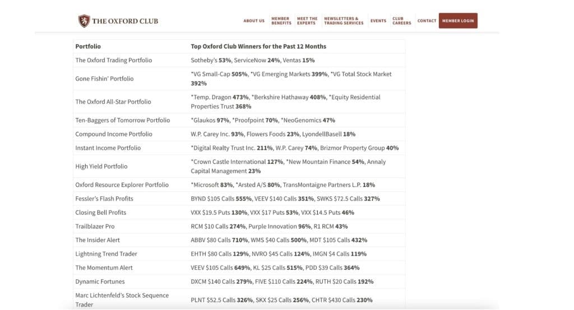Click the Glaukos 97% winners cell

[297, 120]
